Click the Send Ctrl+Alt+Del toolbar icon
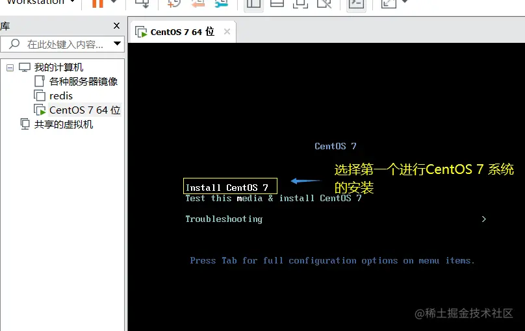Screen dimensions: 525x331 click(x=142, y=3)
